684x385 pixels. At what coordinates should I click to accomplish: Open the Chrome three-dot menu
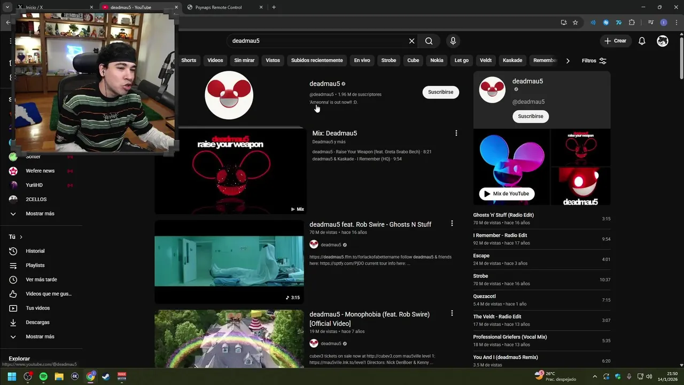coord(676,22)
